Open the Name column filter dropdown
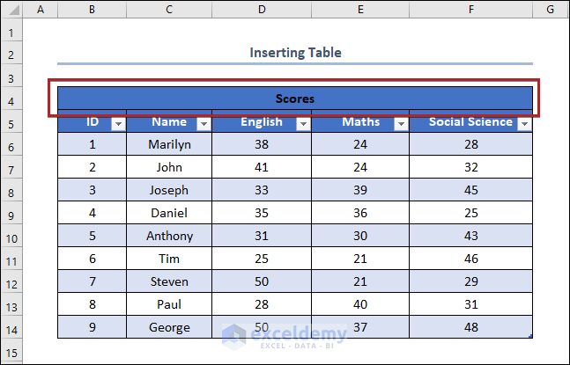Viewport: 570px width, 365px height. [204, 124]
